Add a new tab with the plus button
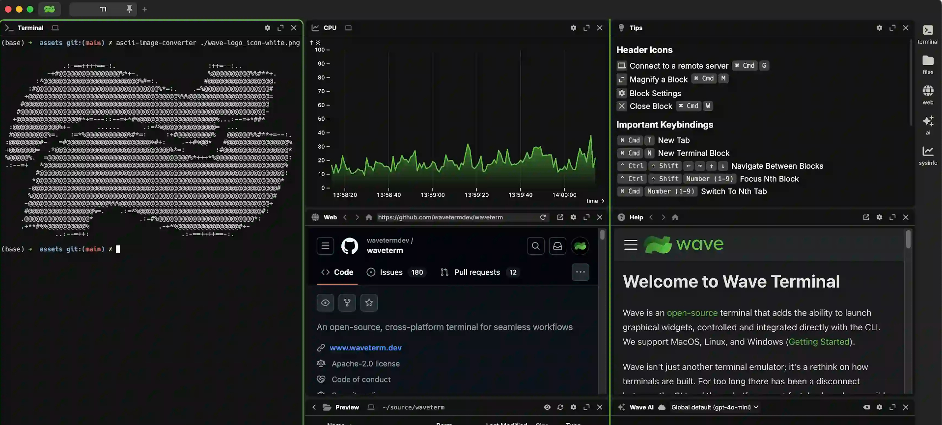Image resolution: width=942 pixels, height=425 pixels. click(x=145, y=9)
